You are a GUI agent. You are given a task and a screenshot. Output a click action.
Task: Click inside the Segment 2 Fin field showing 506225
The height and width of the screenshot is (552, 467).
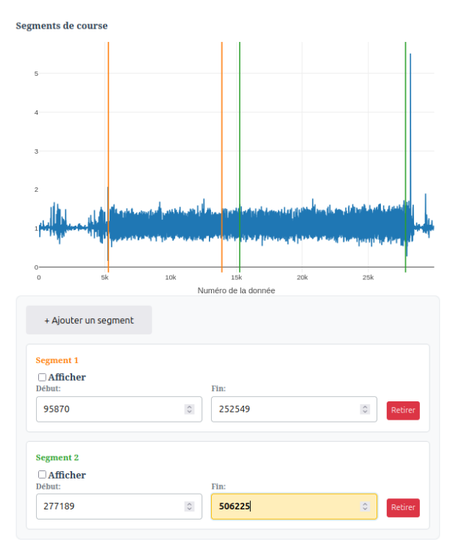294,506
